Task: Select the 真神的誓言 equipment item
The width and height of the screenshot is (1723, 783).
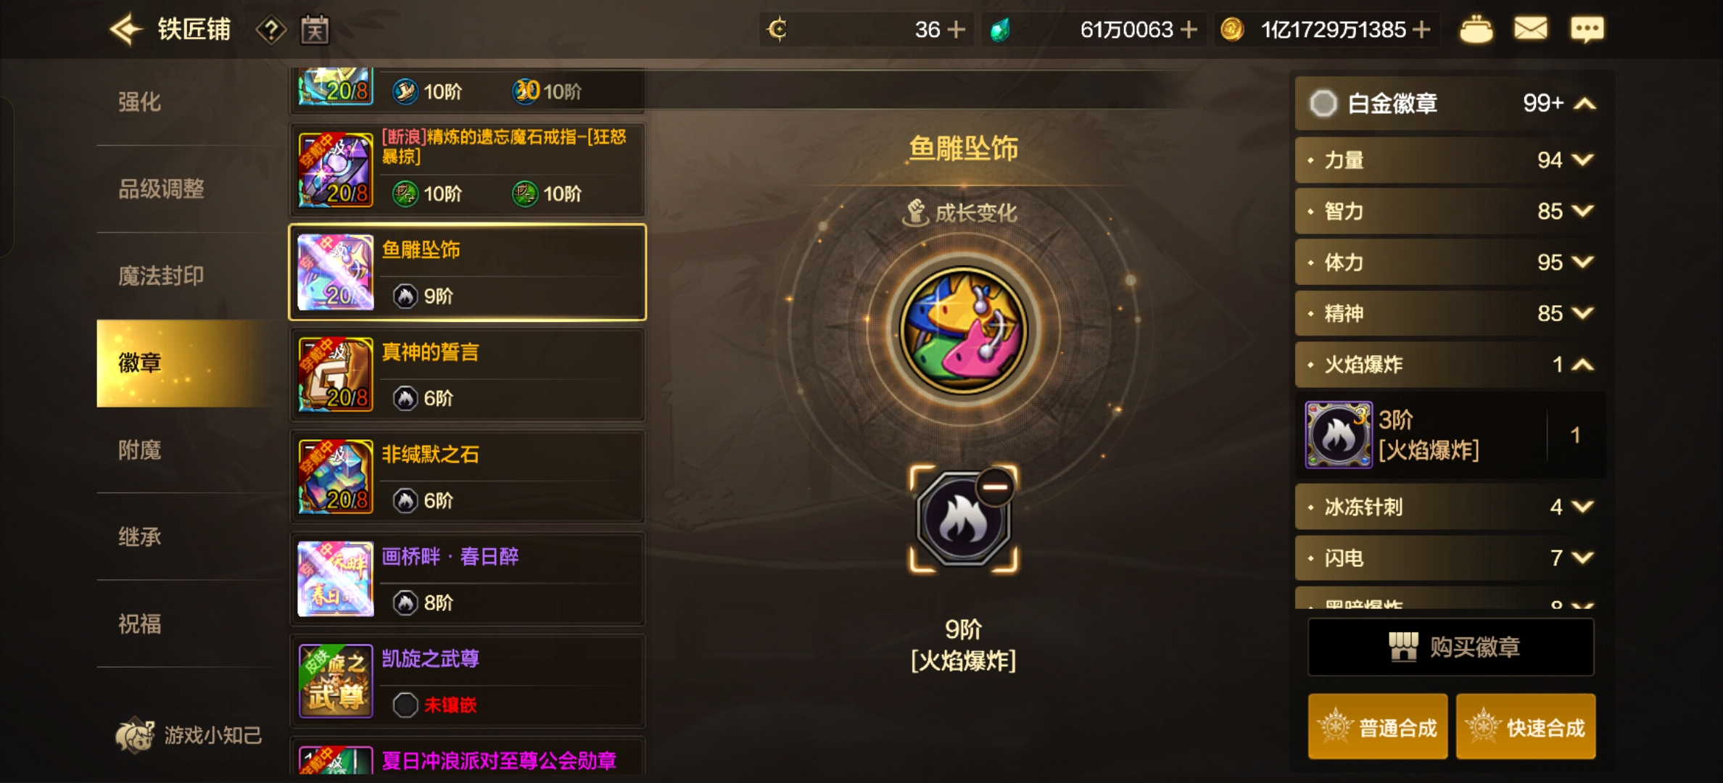Action: click(468, 375)
